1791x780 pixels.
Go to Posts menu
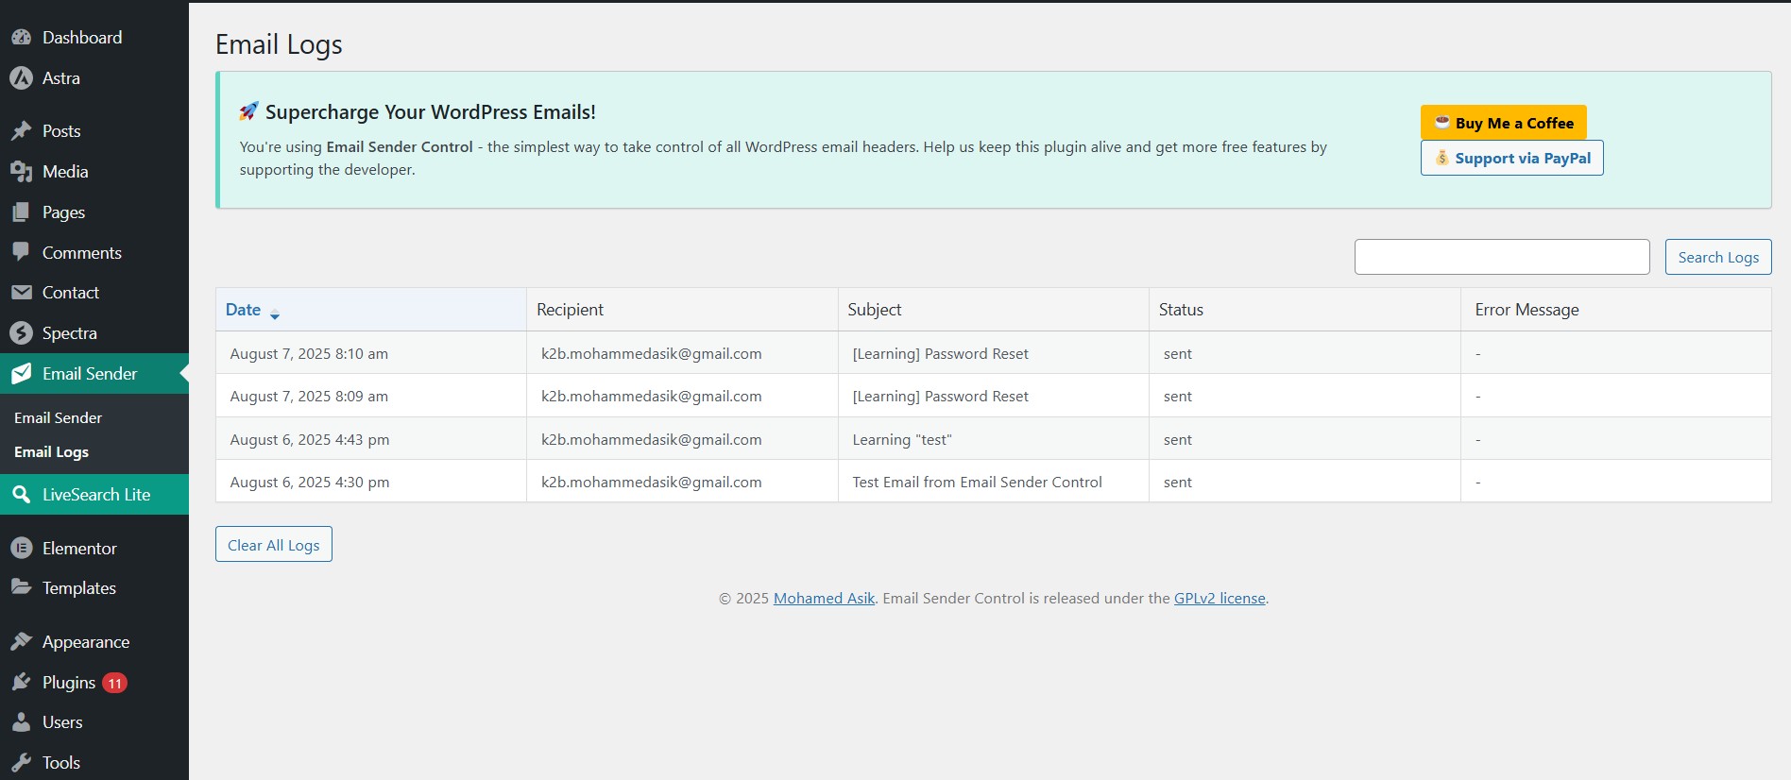tap(94, 131)
